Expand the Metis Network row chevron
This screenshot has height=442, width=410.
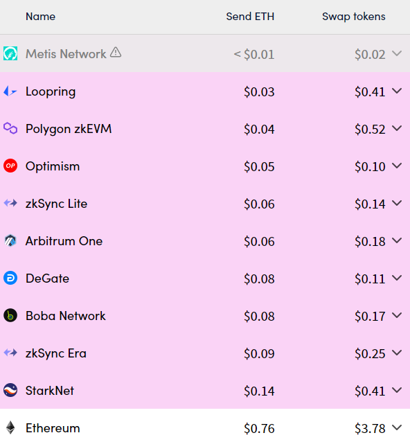point(397,53)
